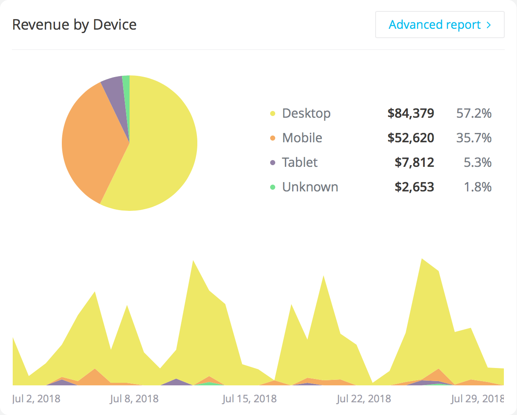Click the Jul 8, 2018 axis label
The width and height of the screenshot is (517, 415).
click(134, 398)
